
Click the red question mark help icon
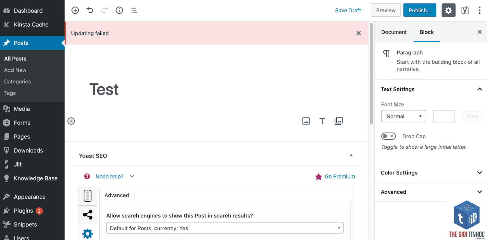(x=87, y=176)
